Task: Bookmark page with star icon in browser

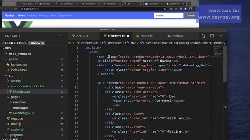Action: point(165,9)
